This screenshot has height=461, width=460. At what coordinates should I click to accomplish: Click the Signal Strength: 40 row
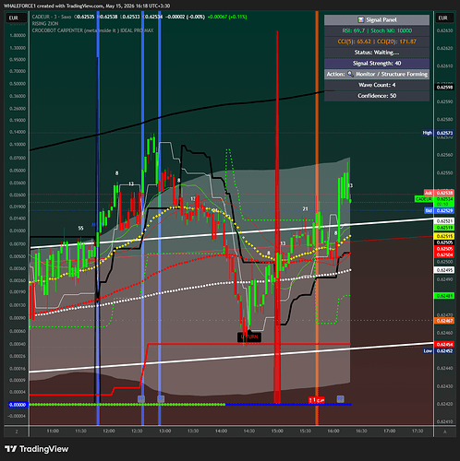[x=377, y=64]
